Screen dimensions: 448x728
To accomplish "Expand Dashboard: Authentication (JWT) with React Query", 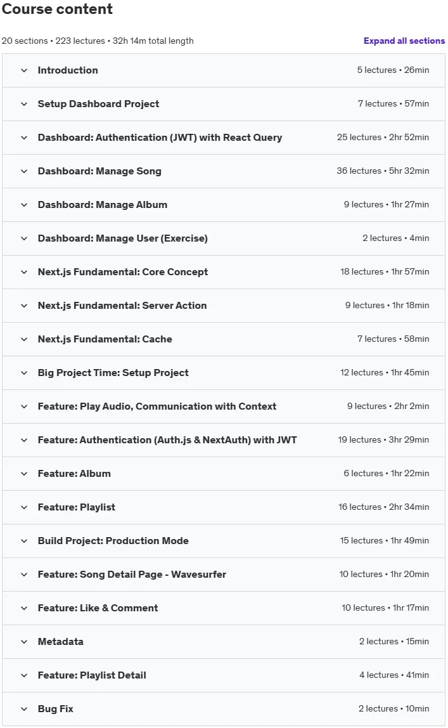I will [x=224, y=138].
